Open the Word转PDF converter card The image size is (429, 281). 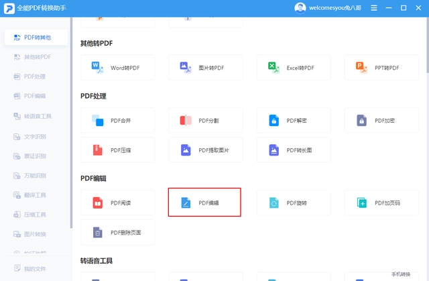118,68
